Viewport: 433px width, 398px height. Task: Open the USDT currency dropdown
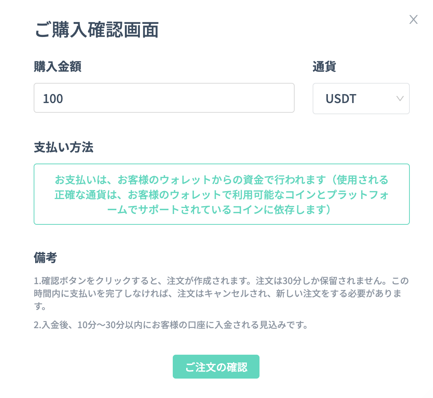[361, 99]
